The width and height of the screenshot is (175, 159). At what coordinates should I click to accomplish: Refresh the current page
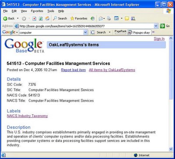(41, 18)
